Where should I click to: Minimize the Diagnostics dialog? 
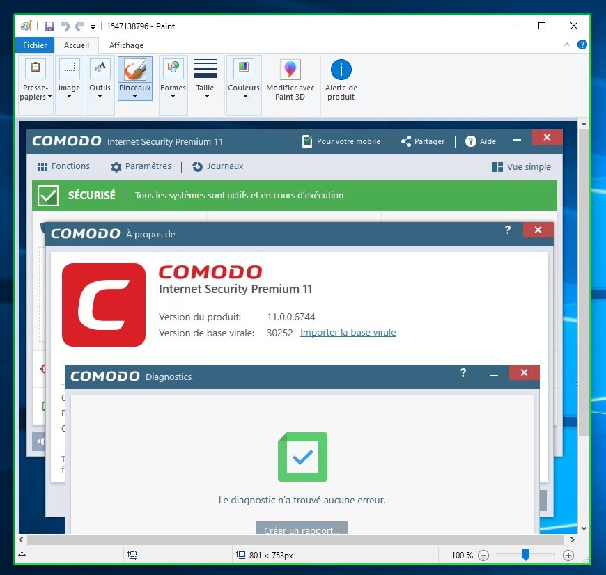point(494,375)
